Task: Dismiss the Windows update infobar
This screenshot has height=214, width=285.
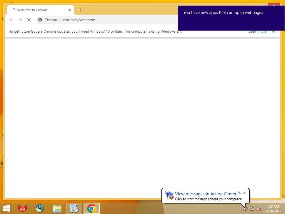Action: (273, 31)
